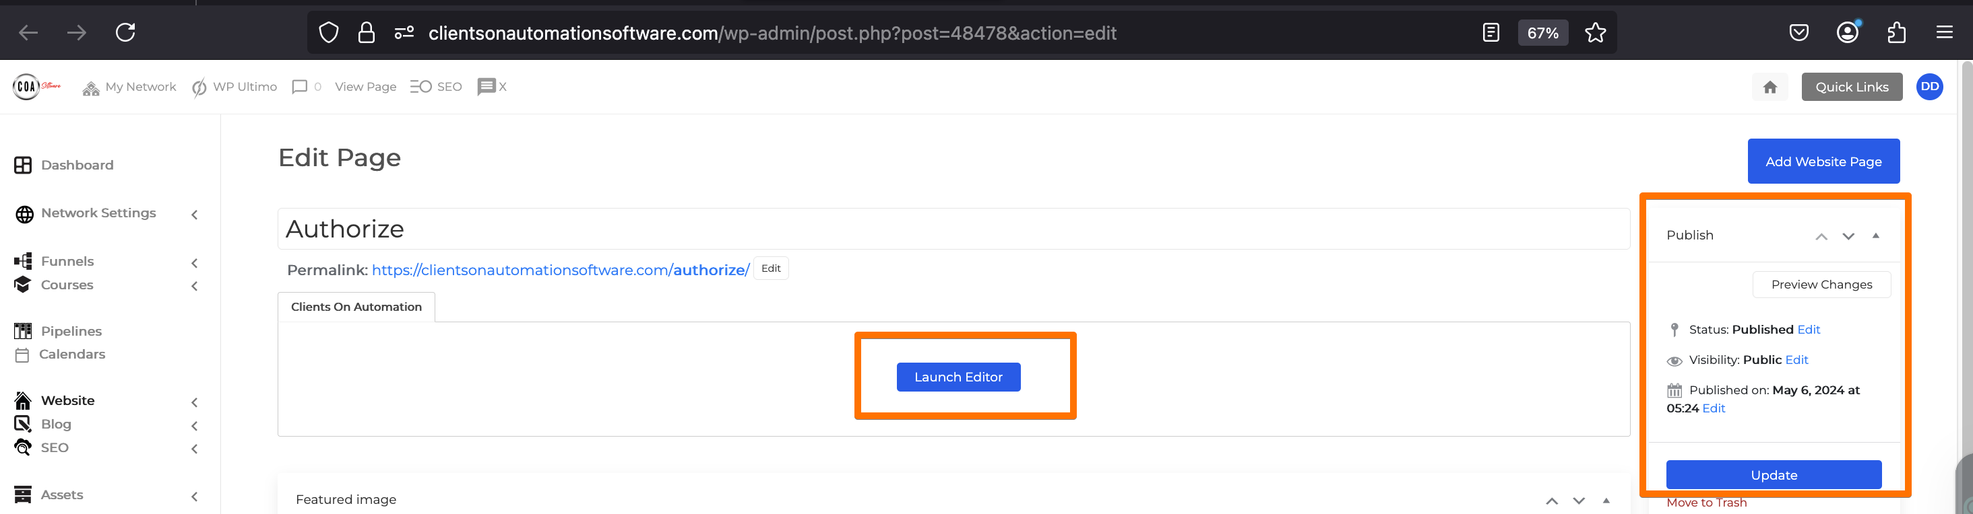Expand the Website submenu chevron

(195, 402)
